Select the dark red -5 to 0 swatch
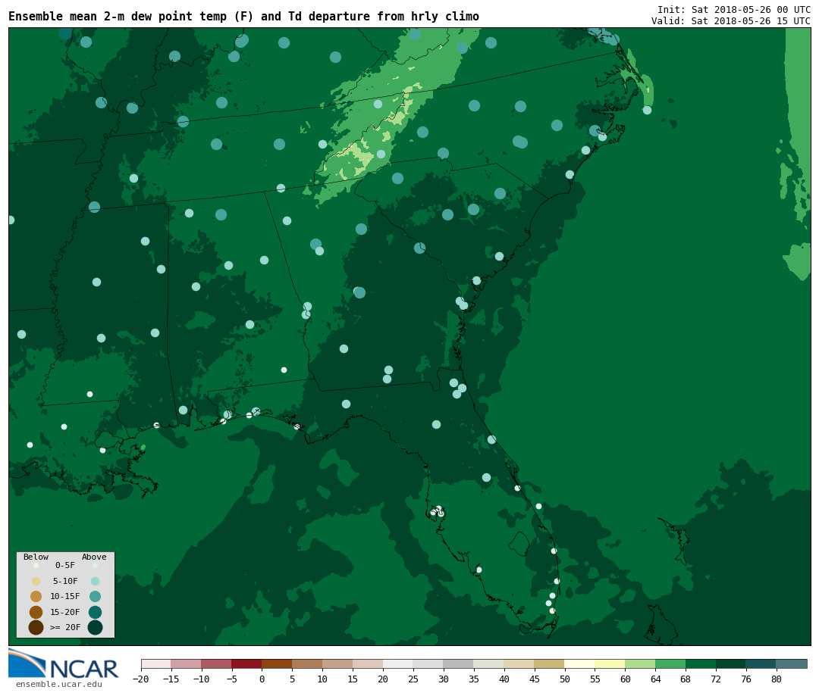Screen dimensions: 819x693 click(246, 663)
